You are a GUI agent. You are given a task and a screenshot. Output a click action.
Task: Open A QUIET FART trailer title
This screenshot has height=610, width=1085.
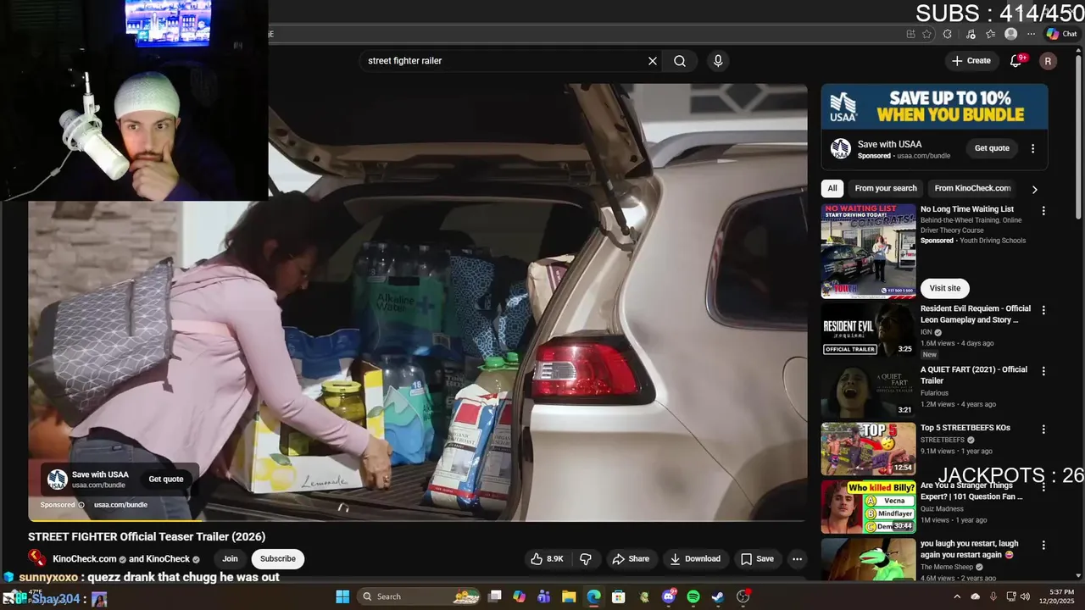pos(974,375)
